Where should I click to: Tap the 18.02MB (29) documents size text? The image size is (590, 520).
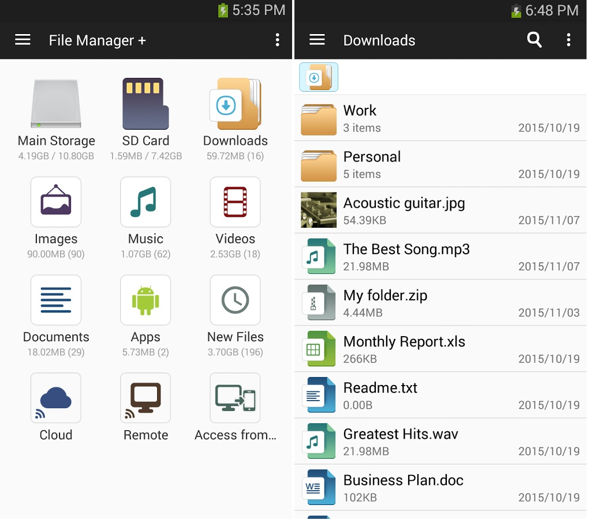56,352
